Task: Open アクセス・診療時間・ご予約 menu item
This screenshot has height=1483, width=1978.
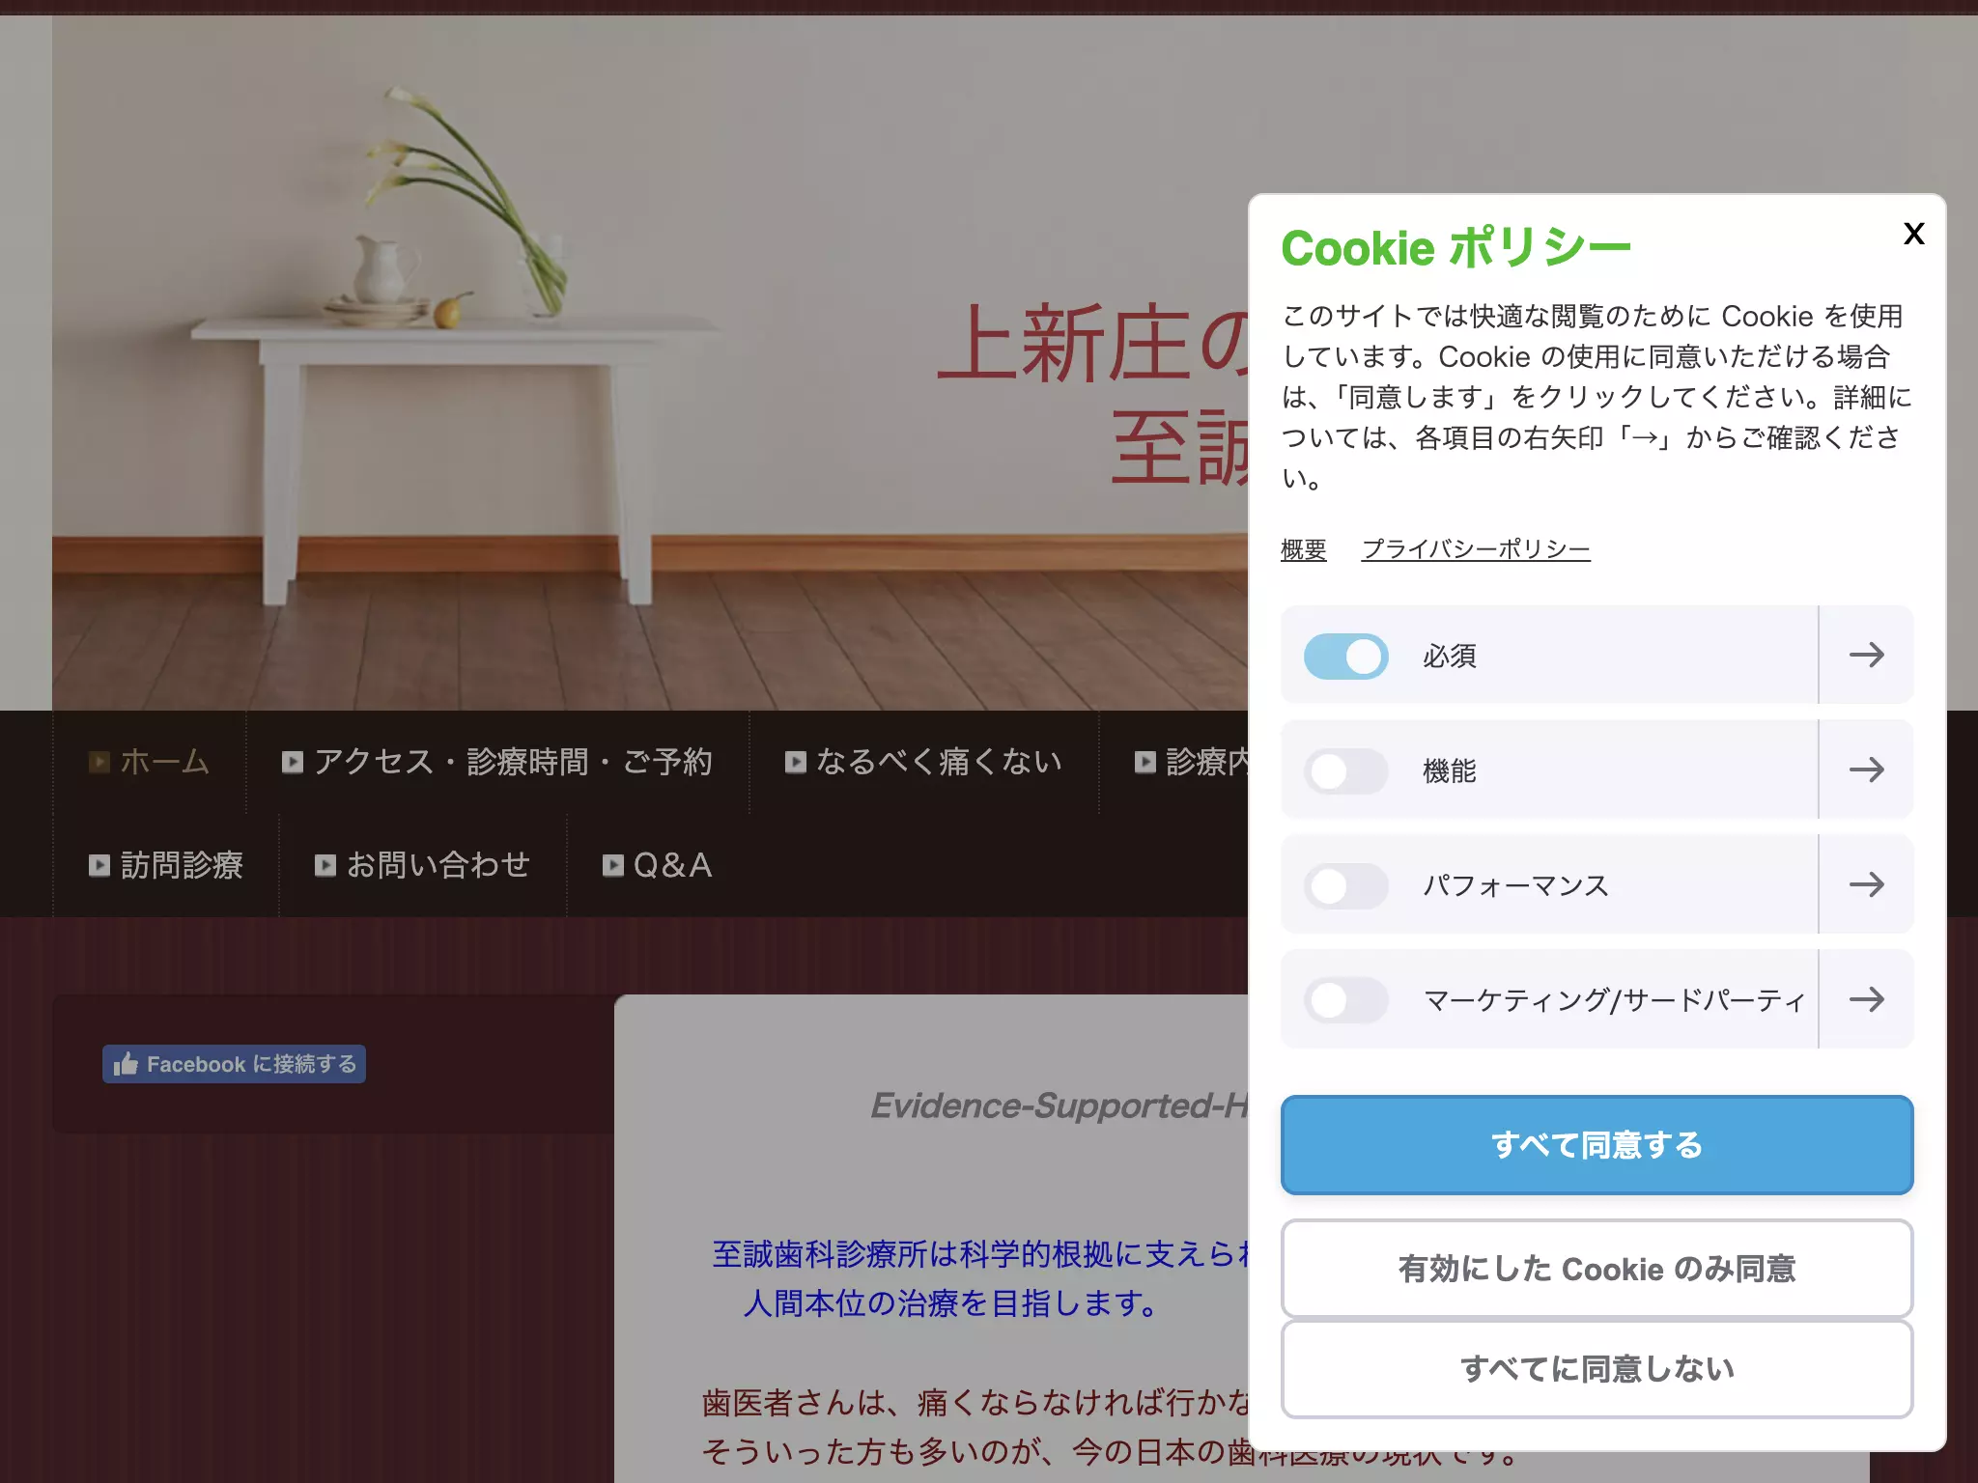Action: click(496, 762)
